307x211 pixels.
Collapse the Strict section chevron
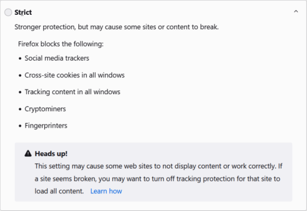[296, 11]
